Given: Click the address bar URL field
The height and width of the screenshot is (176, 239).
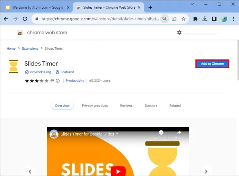Looking at the screenshot, I should pyautogui.click(x=100, y=19).
